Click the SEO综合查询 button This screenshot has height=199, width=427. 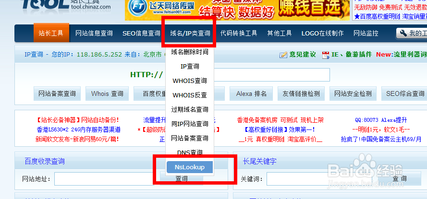pos(405,94)
